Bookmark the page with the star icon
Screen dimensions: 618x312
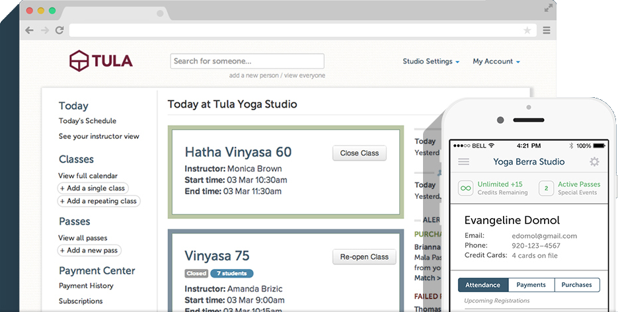[x=527, y=30]
